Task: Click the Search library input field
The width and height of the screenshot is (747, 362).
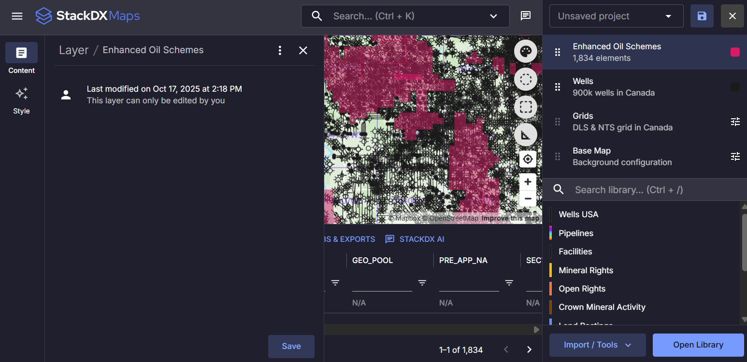Action: [652, 190]
